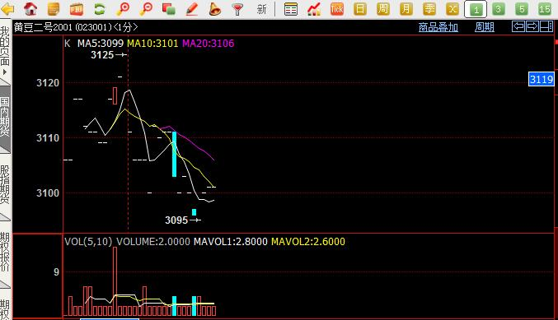Open the 周期 link

485,27
